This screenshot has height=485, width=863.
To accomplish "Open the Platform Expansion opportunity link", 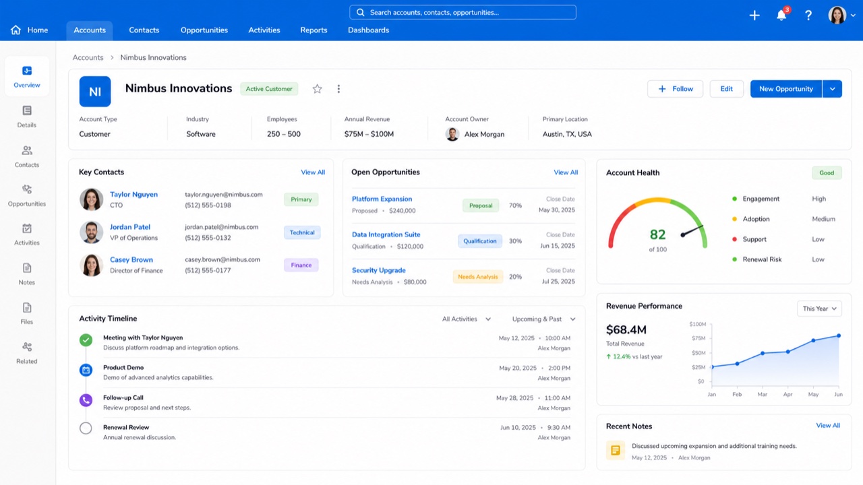I will 382,199.
